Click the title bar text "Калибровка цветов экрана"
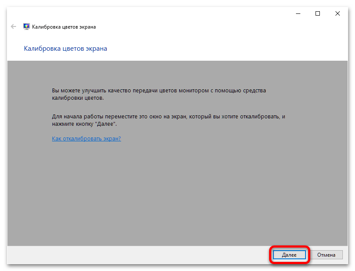355x271 pixels. pos(64,27)
